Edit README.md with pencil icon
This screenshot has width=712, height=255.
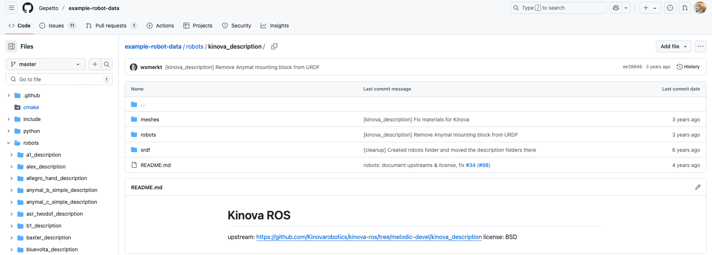pos(698,187)
